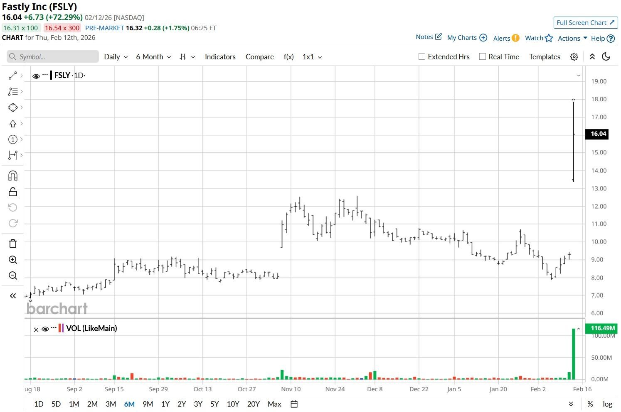Open Full Screen Chart

pyautogui.click(x=586, y=23)
